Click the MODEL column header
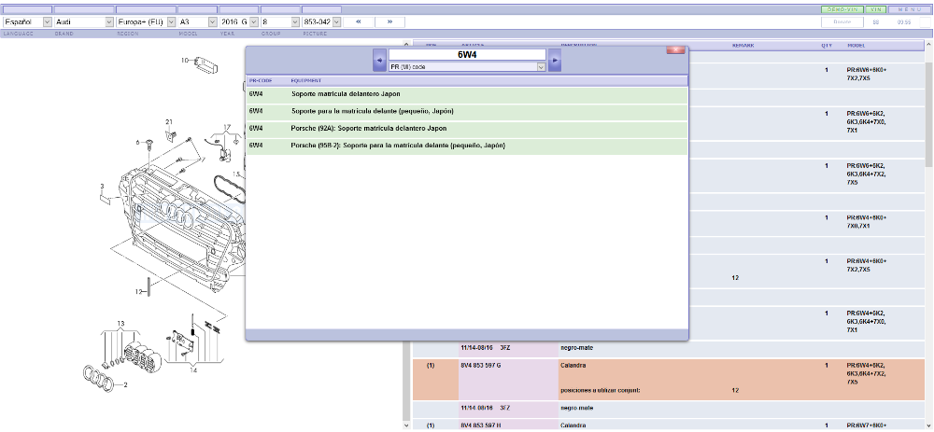934x432 pixels. coord(856,46)
